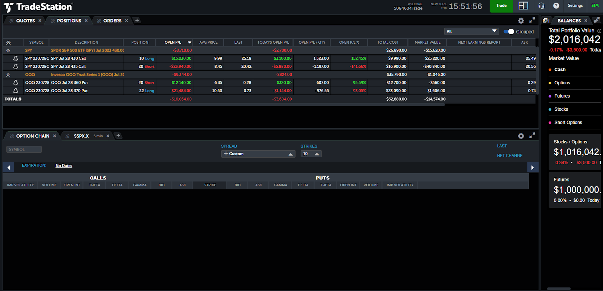
Task: Close the OPTION CHAIN tab
Action: coord(55,136)
